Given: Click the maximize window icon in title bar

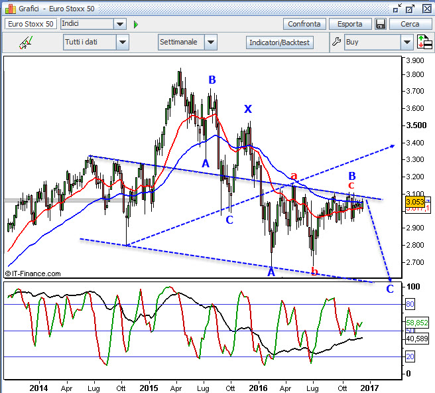Looking at the screenshot, I should coord(410,9).
